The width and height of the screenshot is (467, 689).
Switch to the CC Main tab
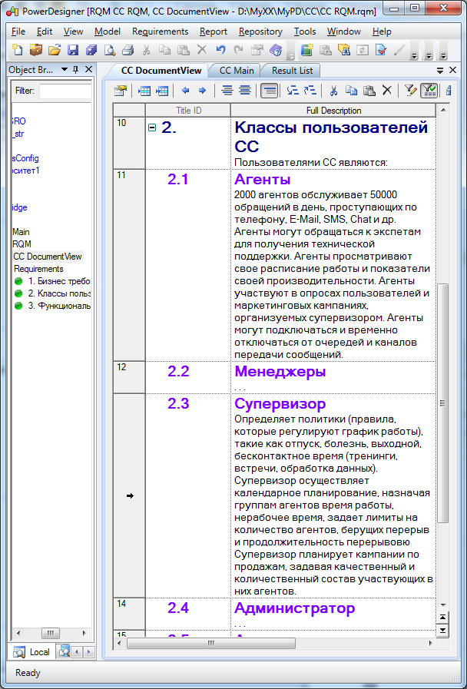click(x=237, y=71)
